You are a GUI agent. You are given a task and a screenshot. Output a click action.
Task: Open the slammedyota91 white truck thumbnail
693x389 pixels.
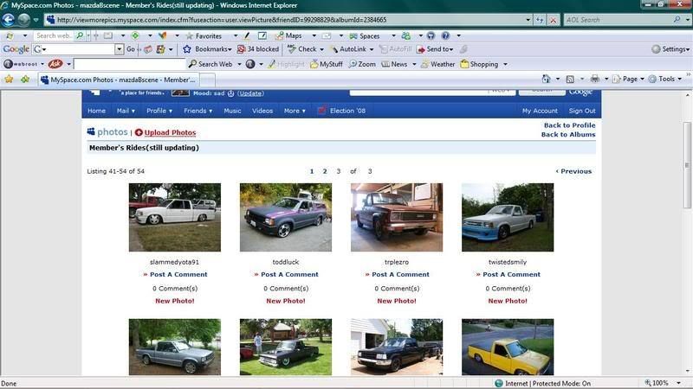(174, 217)
